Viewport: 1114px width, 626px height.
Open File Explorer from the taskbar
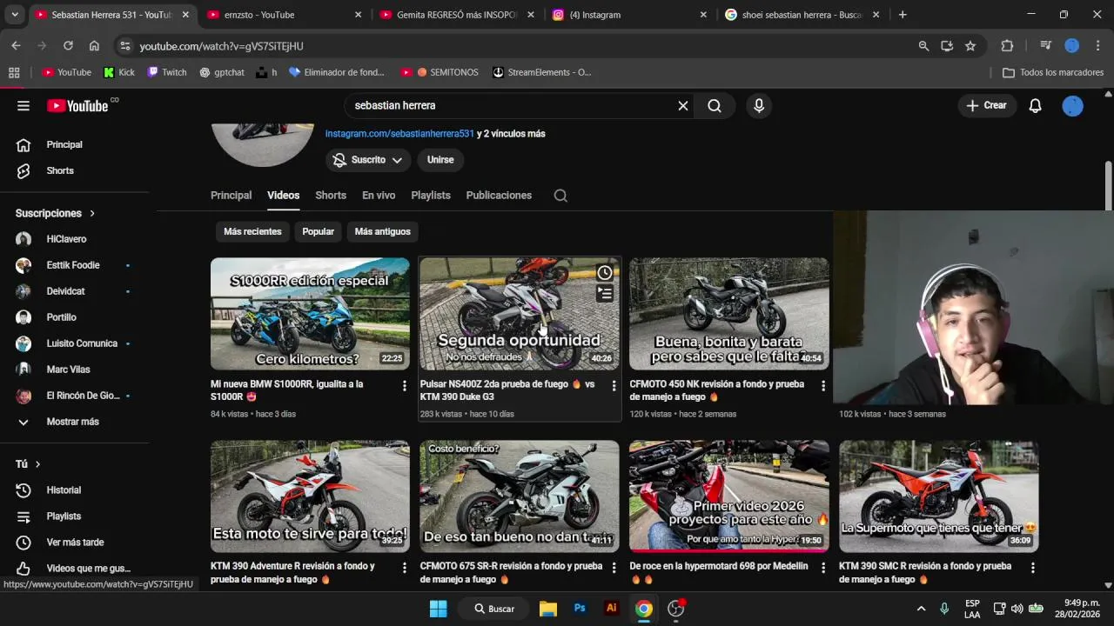point(547,609)
